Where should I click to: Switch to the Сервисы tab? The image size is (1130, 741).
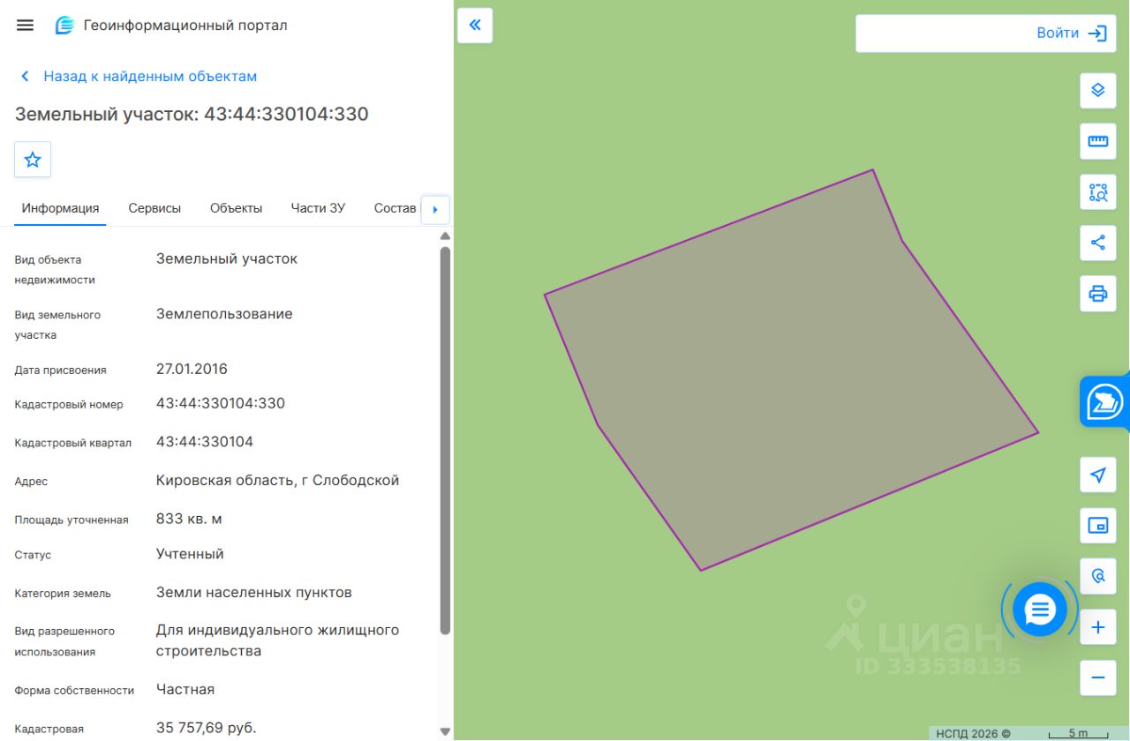click(154, 208)
